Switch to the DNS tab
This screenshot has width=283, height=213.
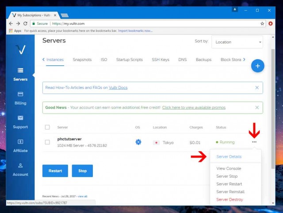tap(183, 60)
